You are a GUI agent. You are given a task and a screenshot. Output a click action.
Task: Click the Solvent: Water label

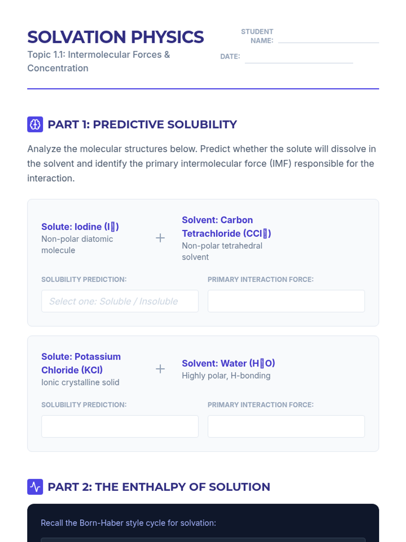[228, 363]
